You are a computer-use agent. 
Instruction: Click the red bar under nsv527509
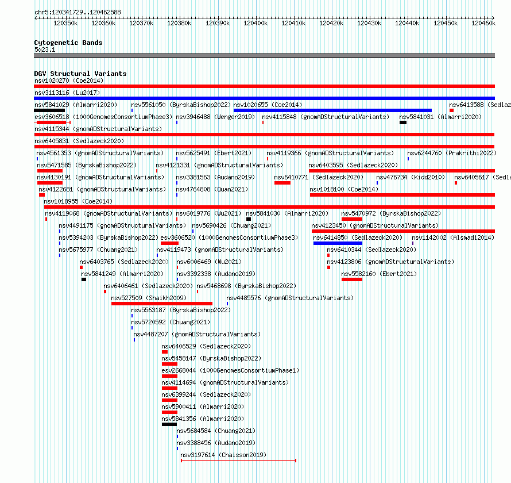[162, 304]
